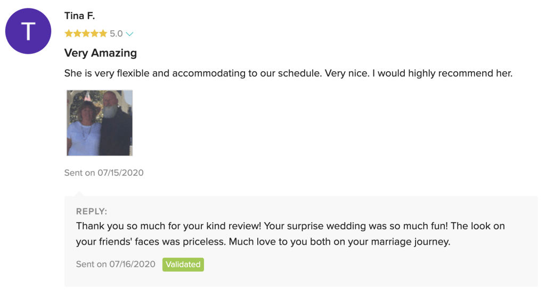Screen dimensions: 545x294
Task: Click "I would highly recommend her" sentence
Action: (x=442, y=73)
